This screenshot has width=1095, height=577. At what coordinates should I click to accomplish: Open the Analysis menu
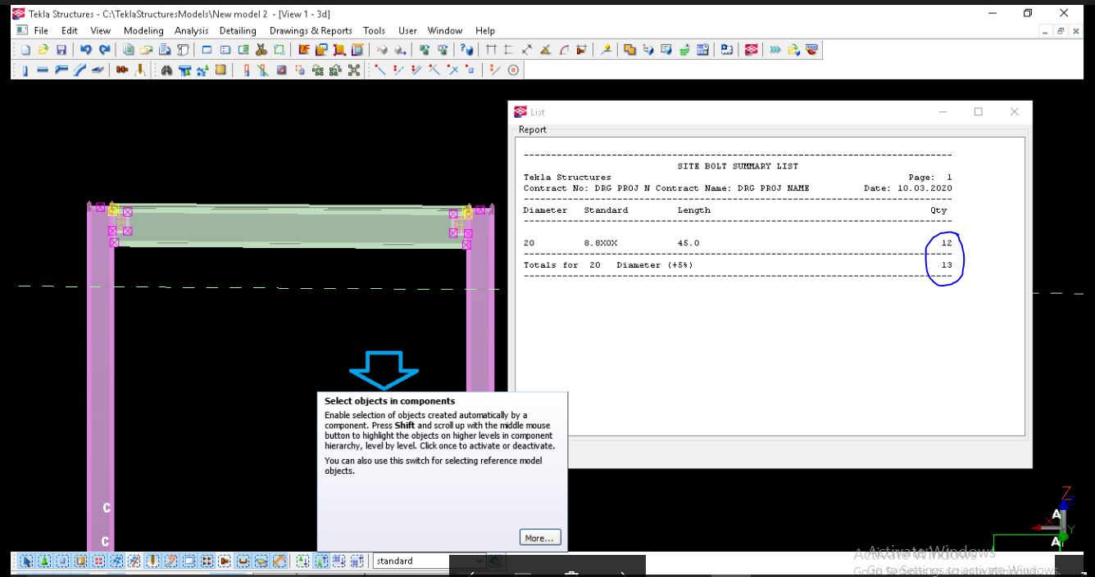tap(192, 30)
